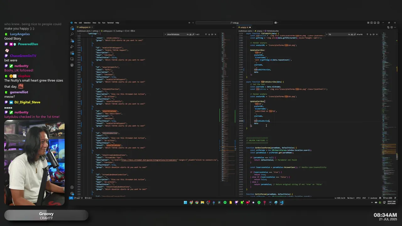402x226 pixels.
Task: Open the Help menu
Action: [117, 23]
